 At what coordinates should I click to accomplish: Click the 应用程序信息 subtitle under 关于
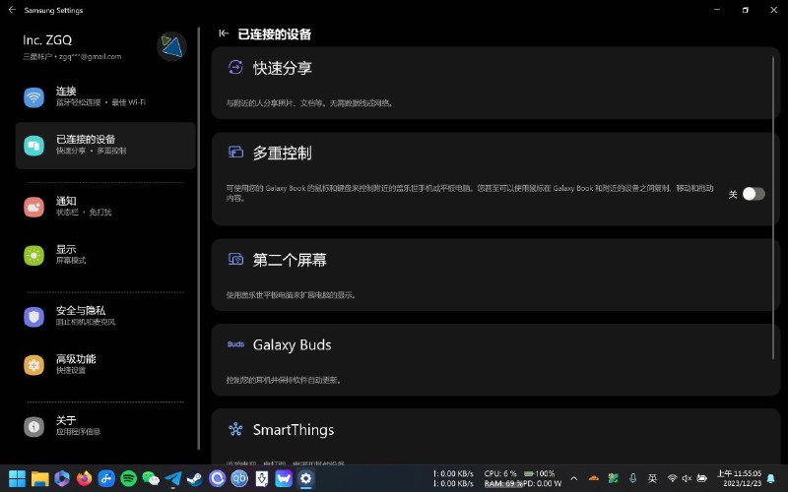click(x=78, y=431)
